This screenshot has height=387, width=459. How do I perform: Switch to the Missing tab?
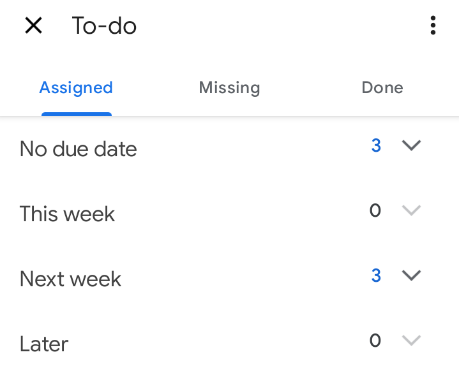point(229,88)
